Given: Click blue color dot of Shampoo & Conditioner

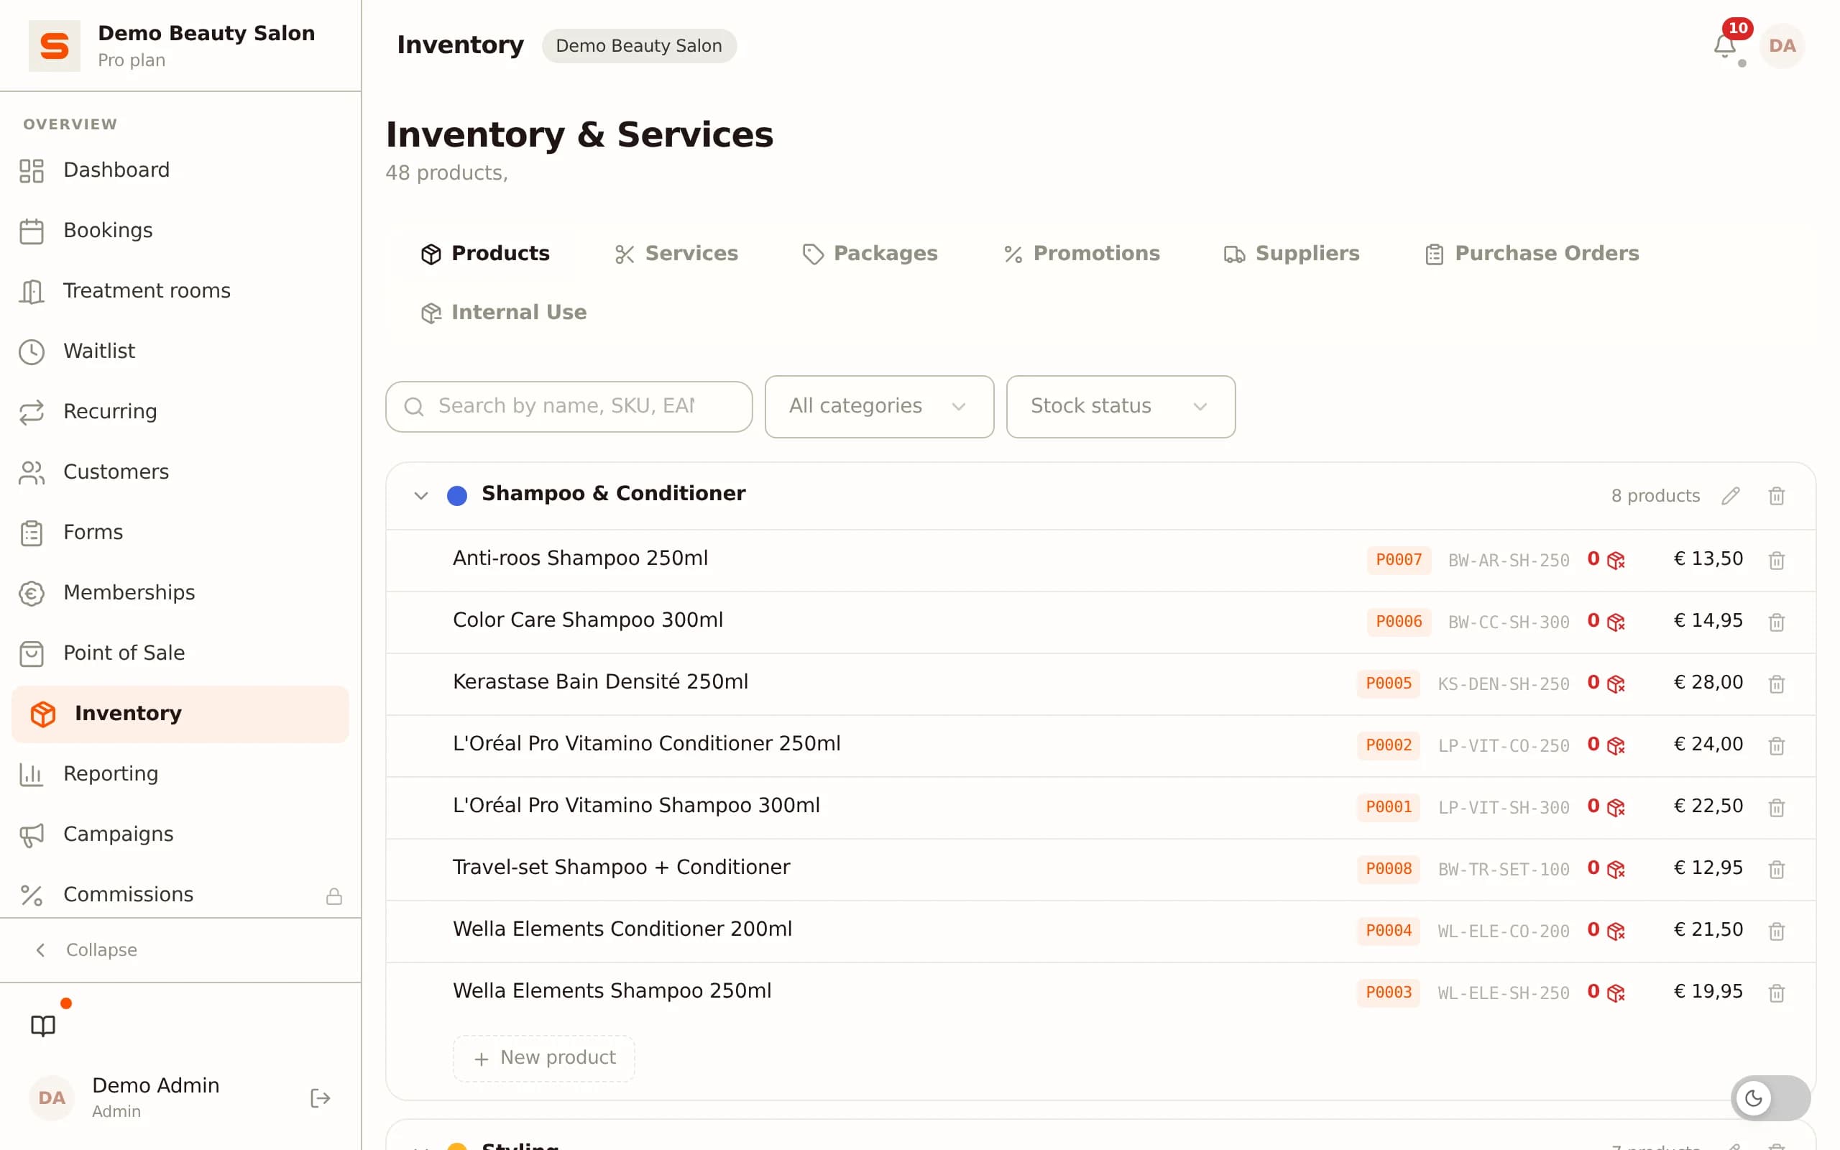Looking at the screenshot, I should click(457, 496).
